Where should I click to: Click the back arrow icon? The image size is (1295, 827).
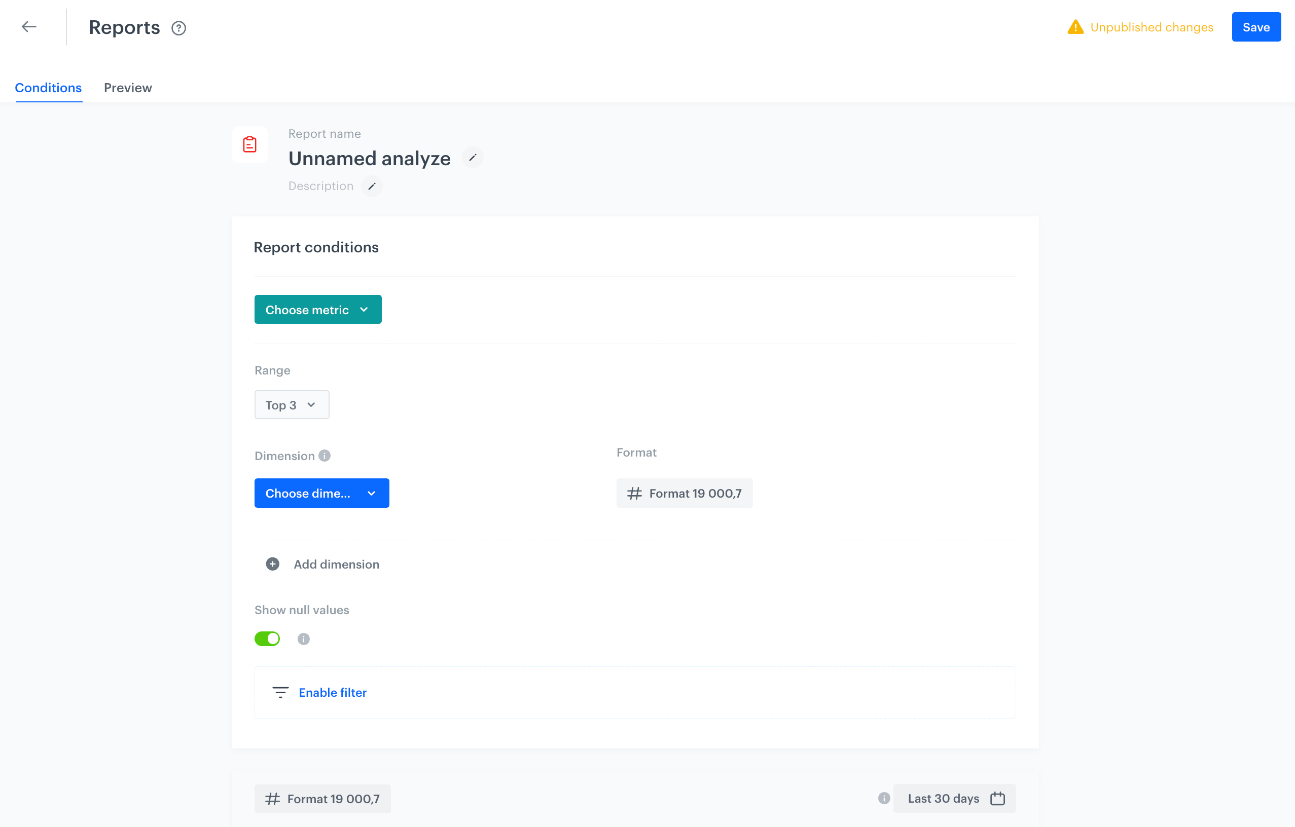[29, 27]
